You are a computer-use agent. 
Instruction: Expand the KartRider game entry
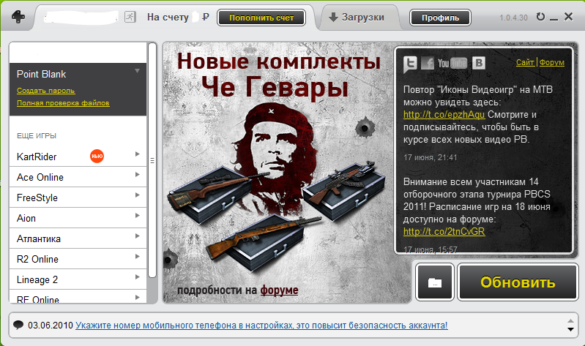(138, 154)
